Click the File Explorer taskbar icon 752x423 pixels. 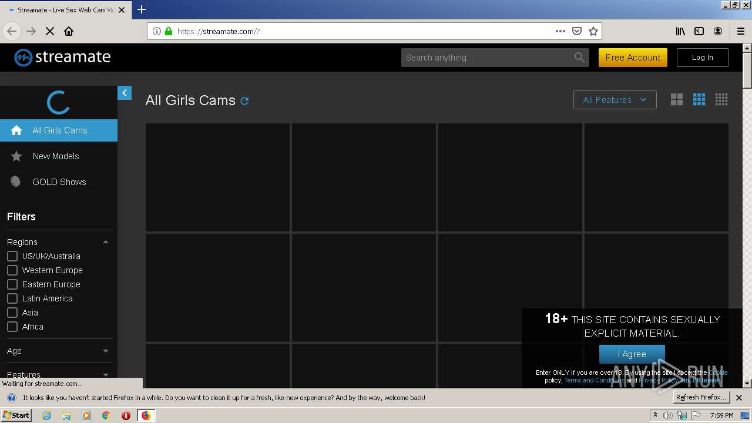[x=66, y=415]
